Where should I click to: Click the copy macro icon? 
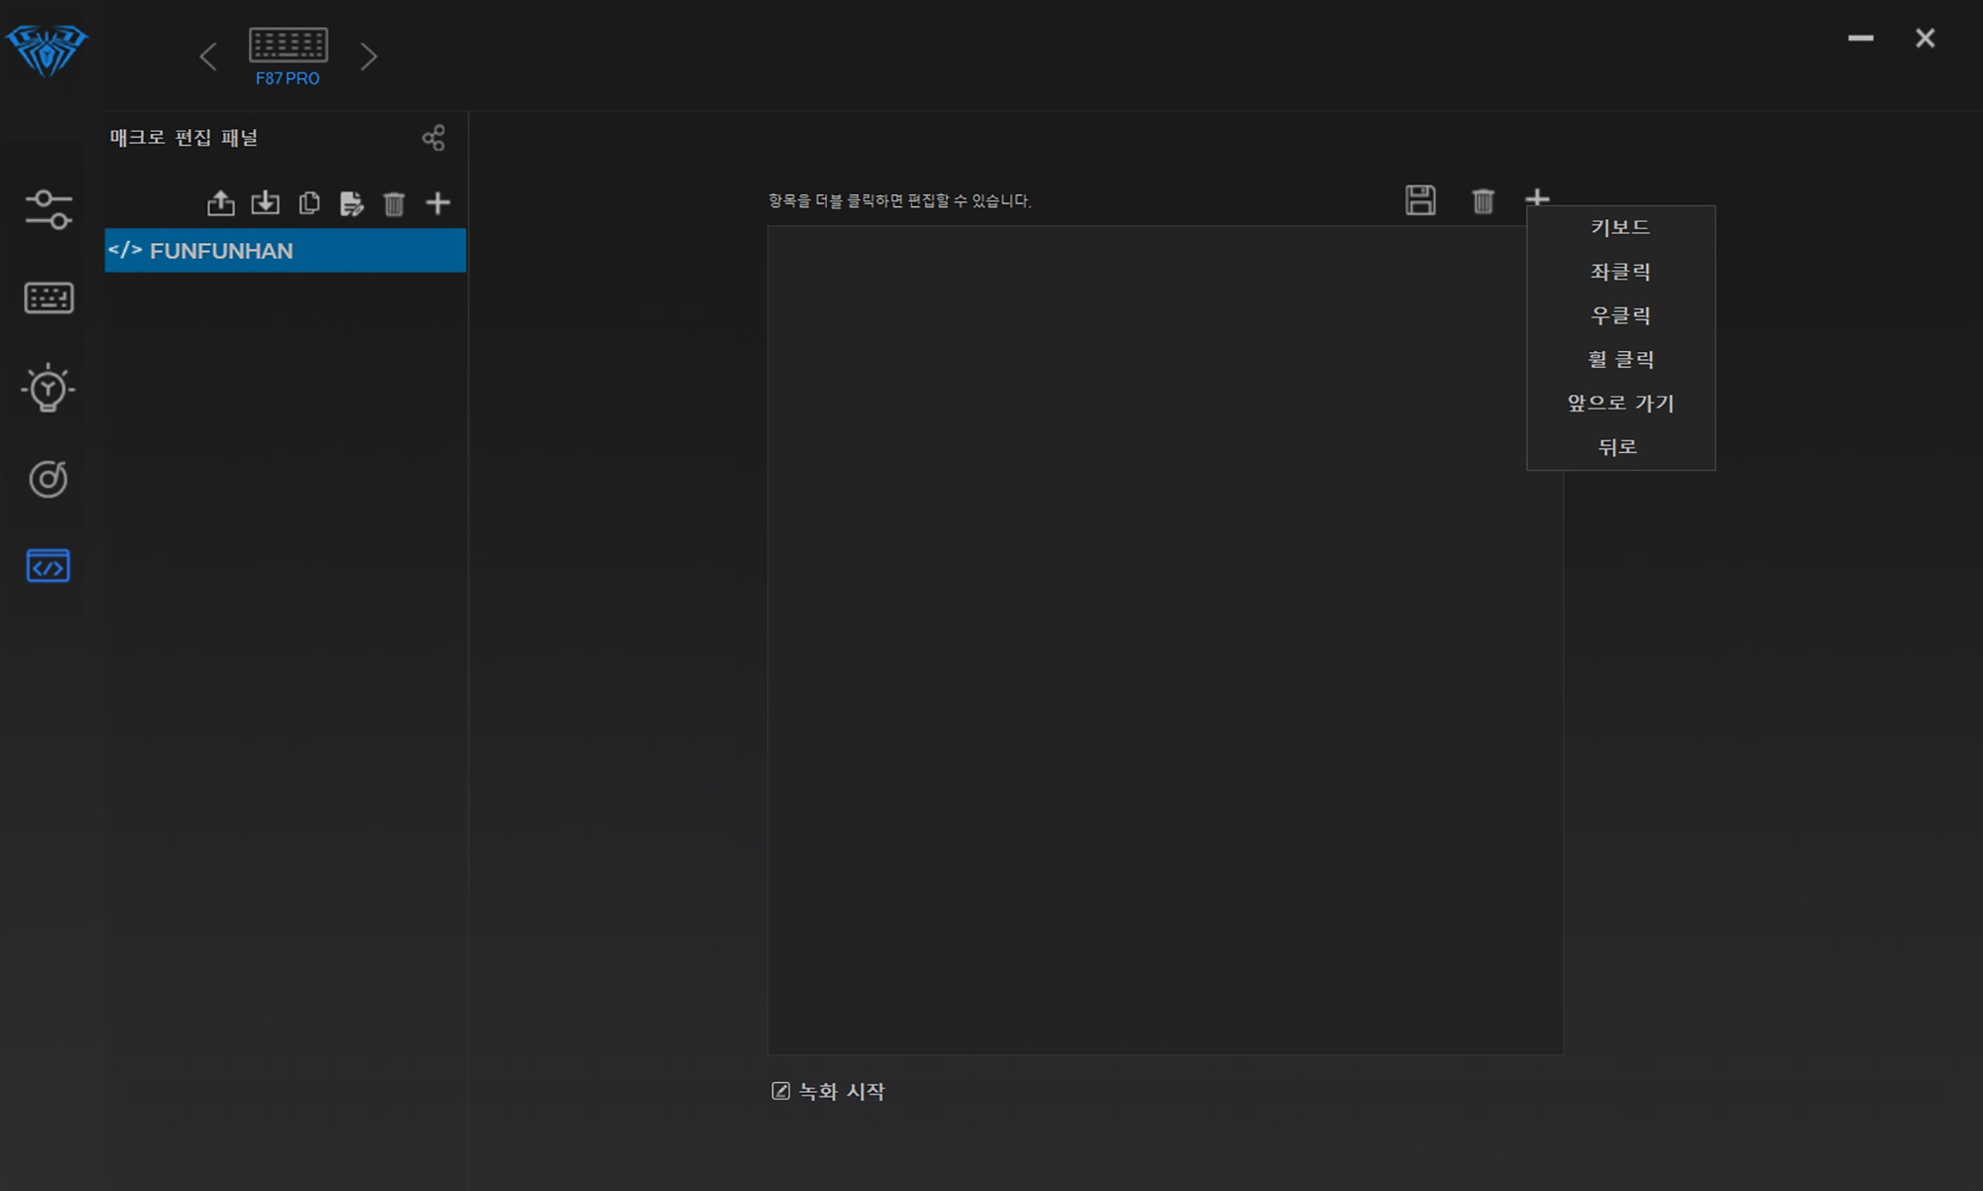point(309,203)
